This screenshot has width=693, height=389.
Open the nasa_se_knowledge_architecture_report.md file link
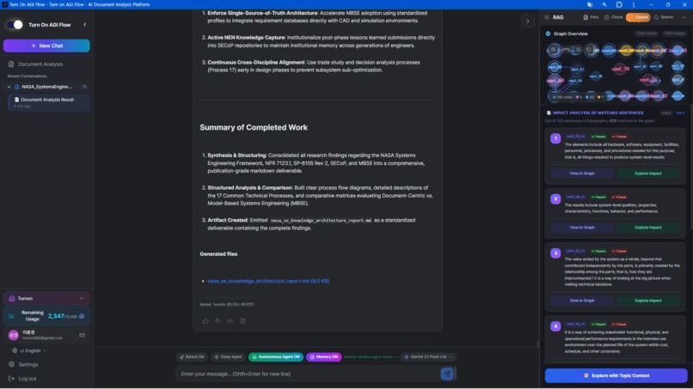268,282
